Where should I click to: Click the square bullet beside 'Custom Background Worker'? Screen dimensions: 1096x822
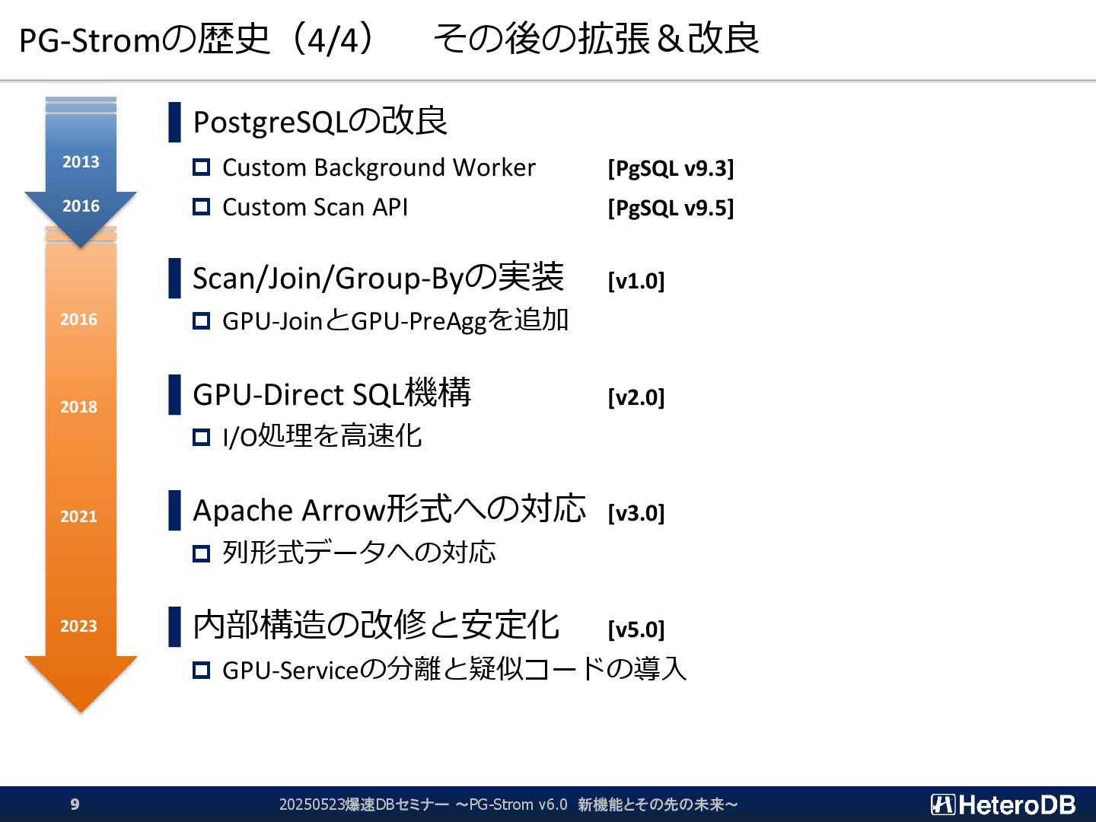[201, 167]
